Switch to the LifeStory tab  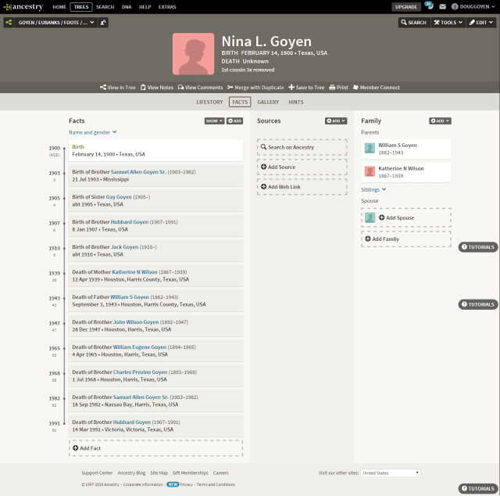tap(209, 102)
